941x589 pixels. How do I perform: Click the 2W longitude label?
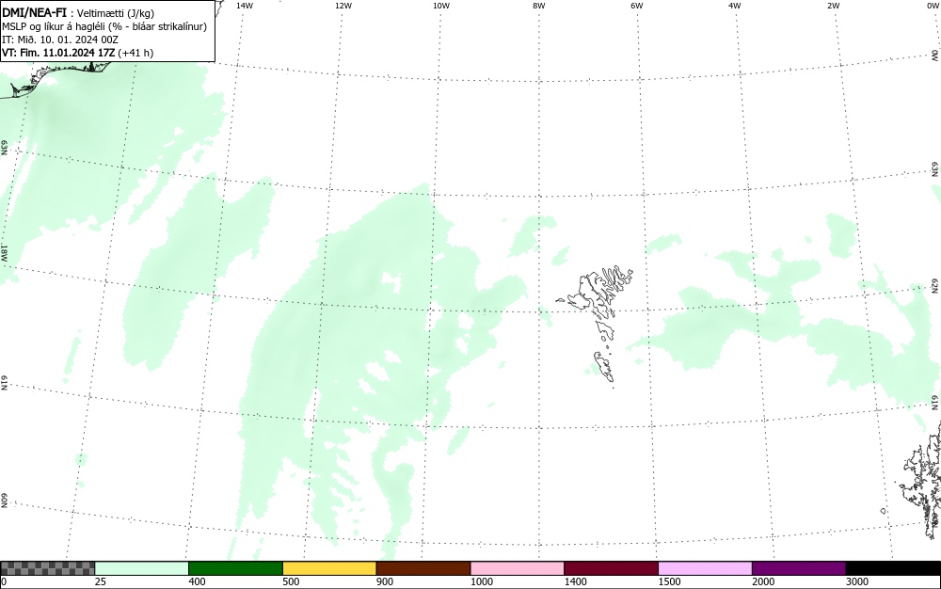834,6
